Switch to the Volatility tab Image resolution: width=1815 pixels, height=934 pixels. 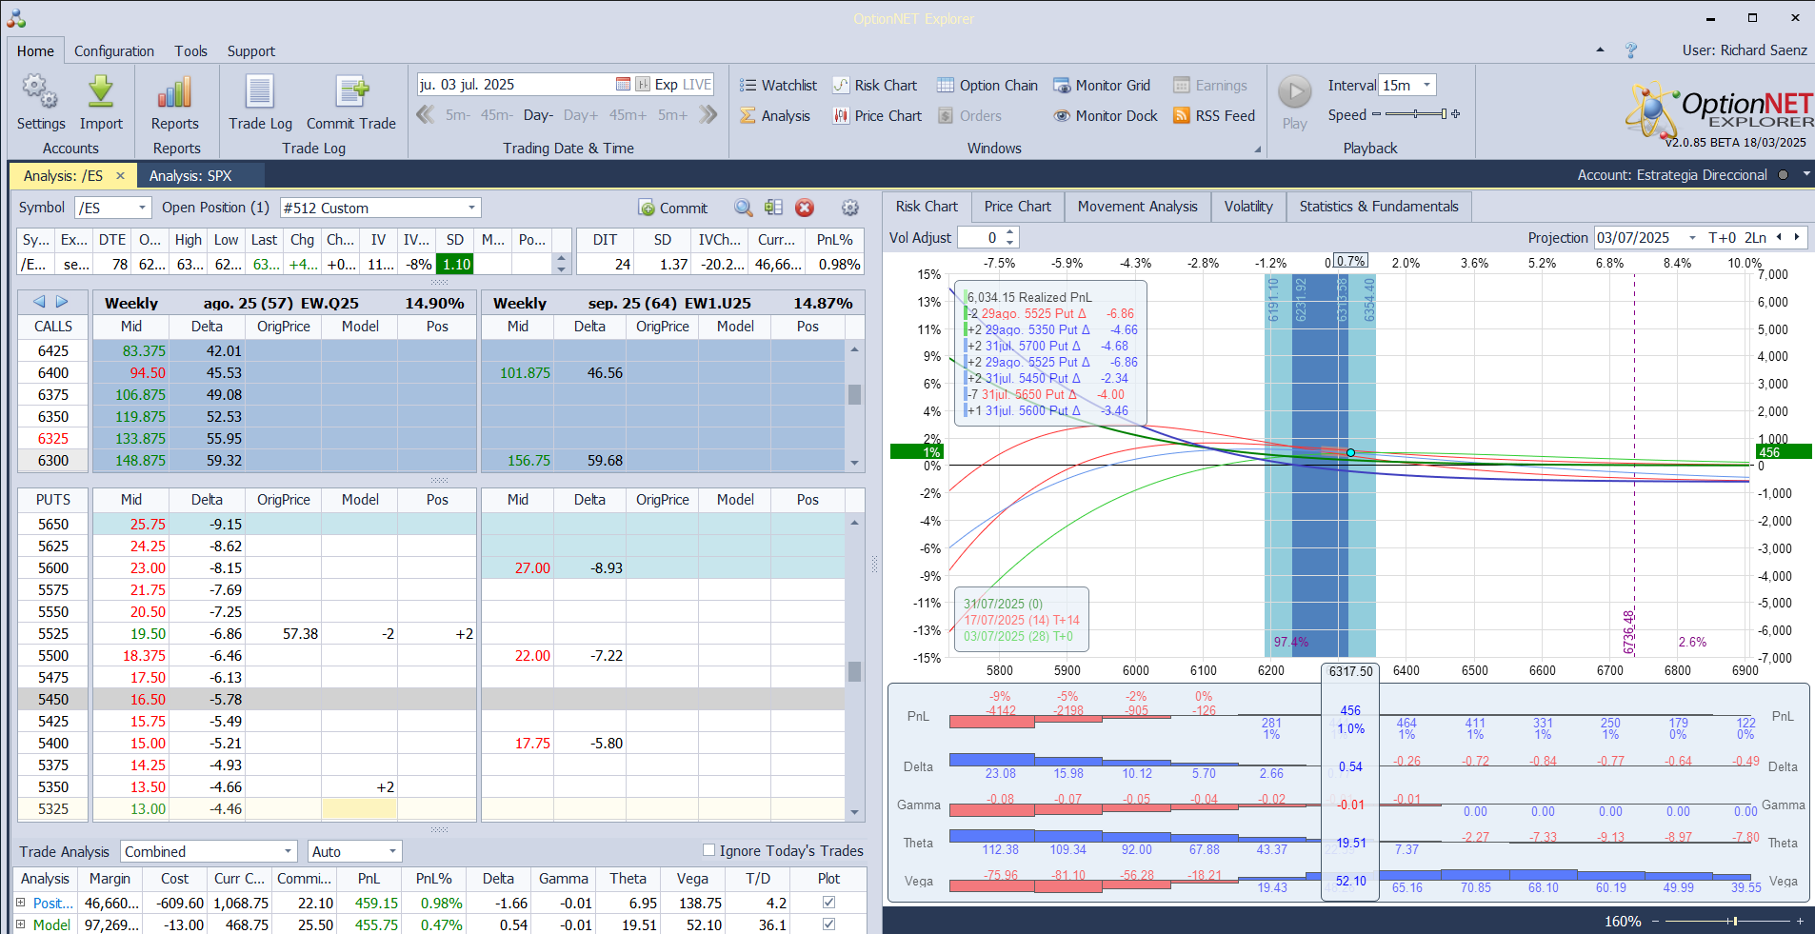tap(1247, 207)
